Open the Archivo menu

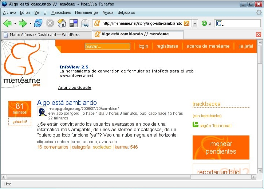click(9, 12)
